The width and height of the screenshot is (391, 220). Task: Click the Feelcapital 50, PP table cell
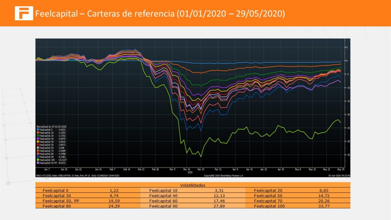tap(61, 201)
